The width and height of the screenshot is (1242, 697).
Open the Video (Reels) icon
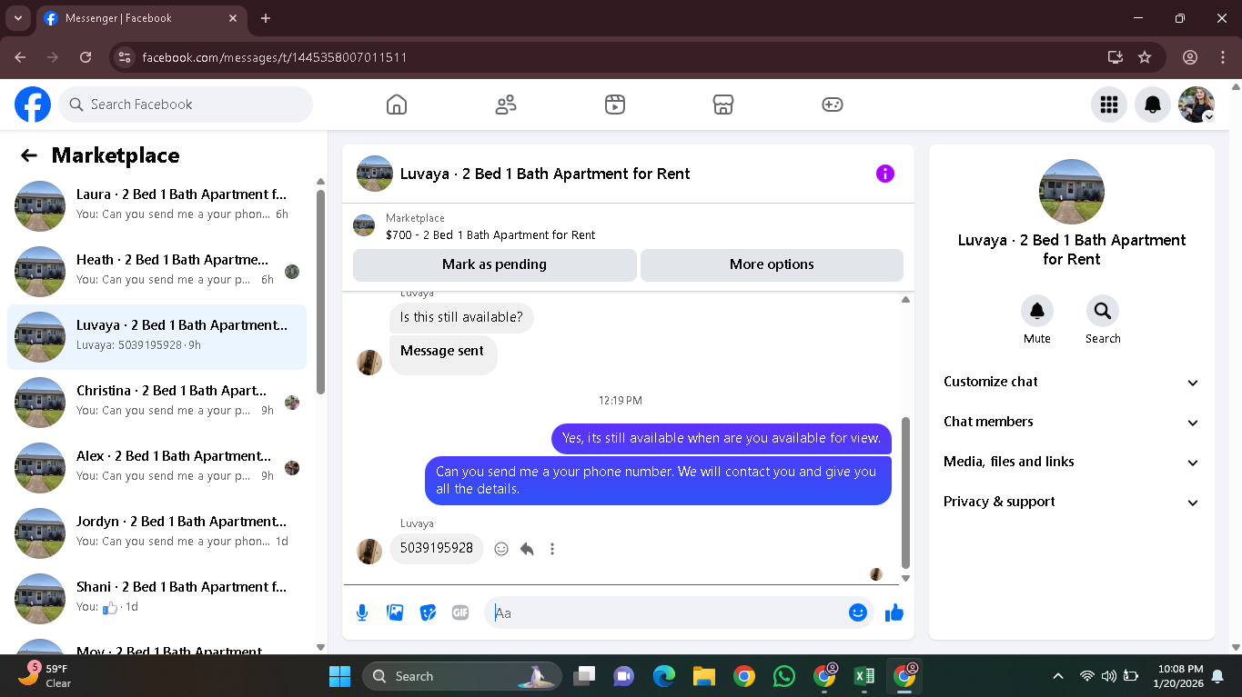(615, 105)
